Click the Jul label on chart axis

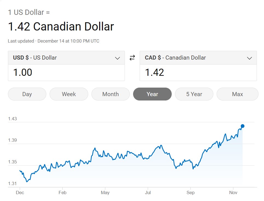pos(148,192)
